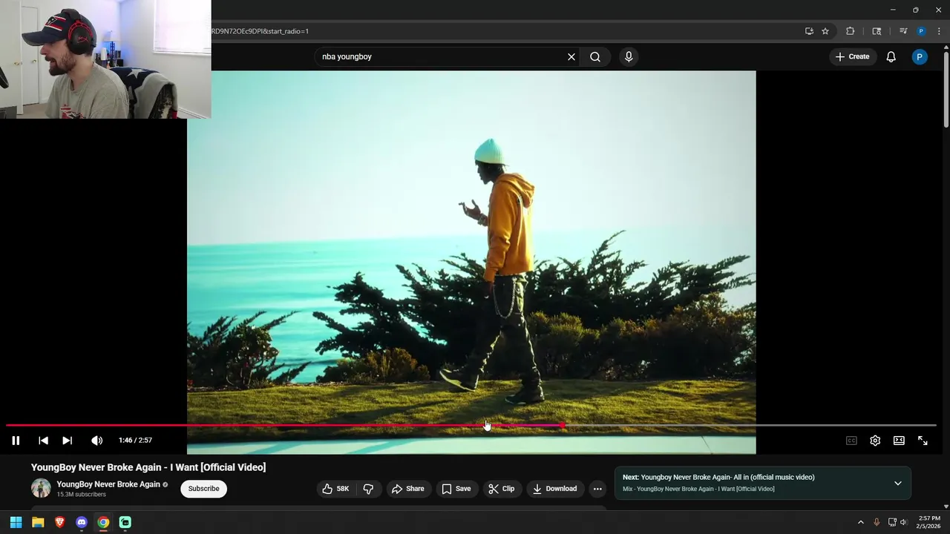Skip to the next video

tap(67, 441)
